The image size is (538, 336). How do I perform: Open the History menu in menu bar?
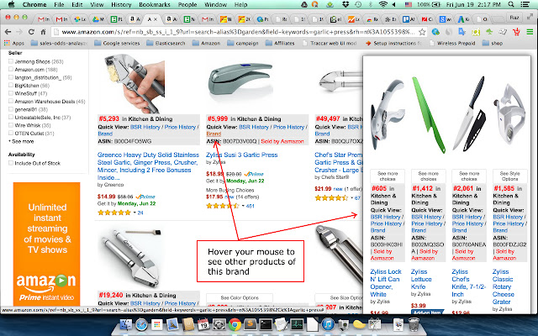pos(121,4)
